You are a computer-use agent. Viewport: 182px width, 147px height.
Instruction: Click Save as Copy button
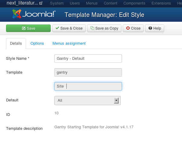tap(104, 28)
